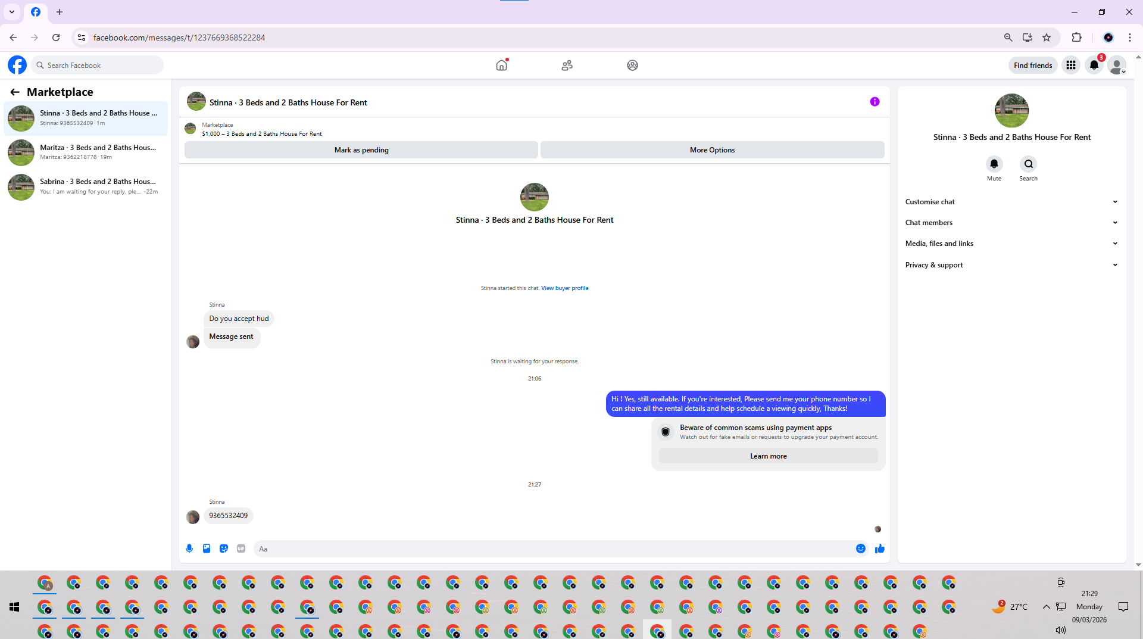Image resolution: width=1143 pixels, height=639 pixels.
Task: Click Stinna's large profile thumbnail in info panel
Action: click(x=1011, y=111)
